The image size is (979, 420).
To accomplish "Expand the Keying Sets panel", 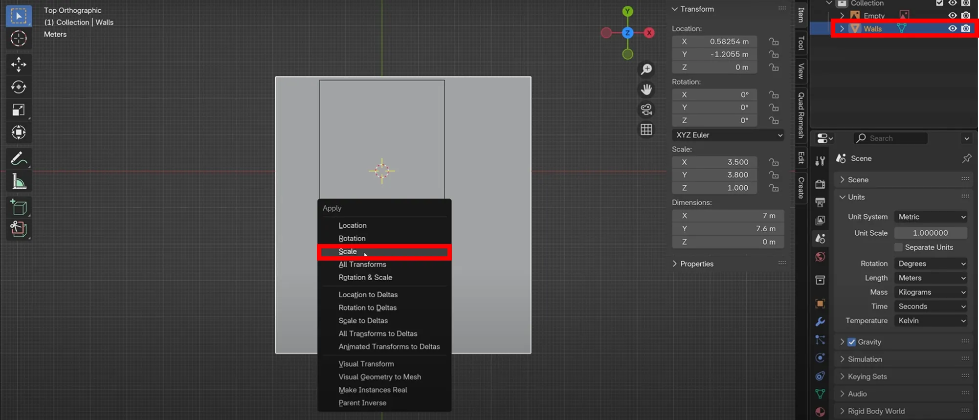I will 867,376.
